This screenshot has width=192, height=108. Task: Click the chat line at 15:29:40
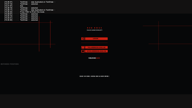(x=21, y=20)
